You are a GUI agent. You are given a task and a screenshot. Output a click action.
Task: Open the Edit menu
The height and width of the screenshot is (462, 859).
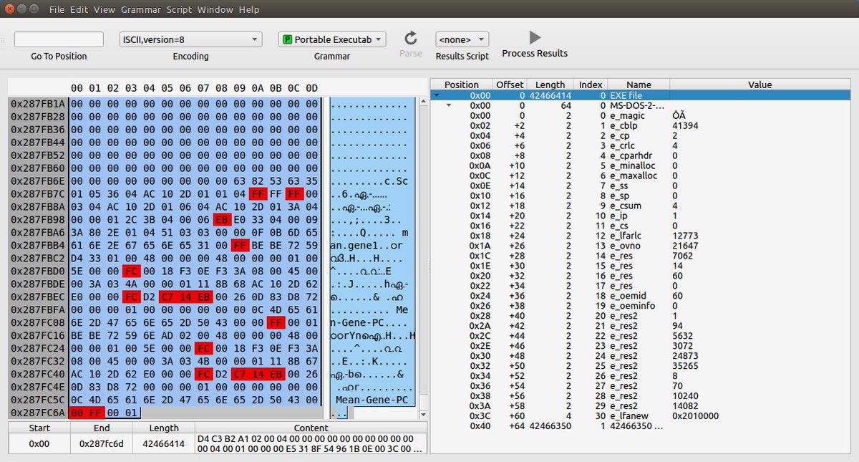(79, 10)
